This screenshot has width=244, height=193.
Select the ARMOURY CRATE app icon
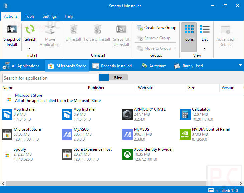coord(127,114)
